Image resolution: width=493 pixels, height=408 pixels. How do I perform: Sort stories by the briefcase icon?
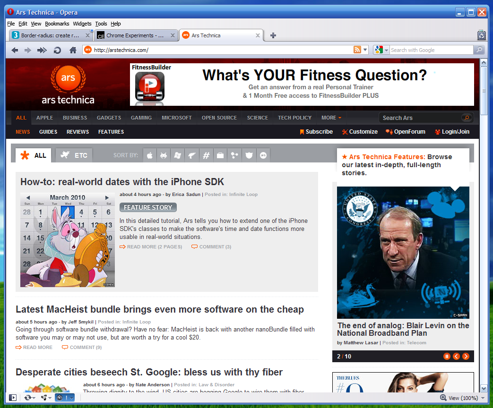click(220, 155)
